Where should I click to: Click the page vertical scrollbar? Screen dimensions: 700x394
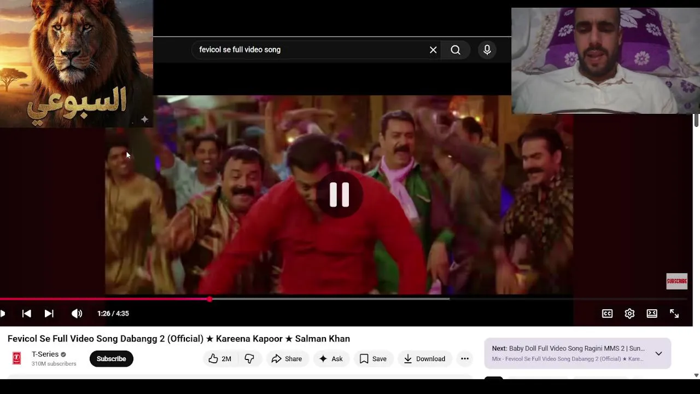point(696,120)
